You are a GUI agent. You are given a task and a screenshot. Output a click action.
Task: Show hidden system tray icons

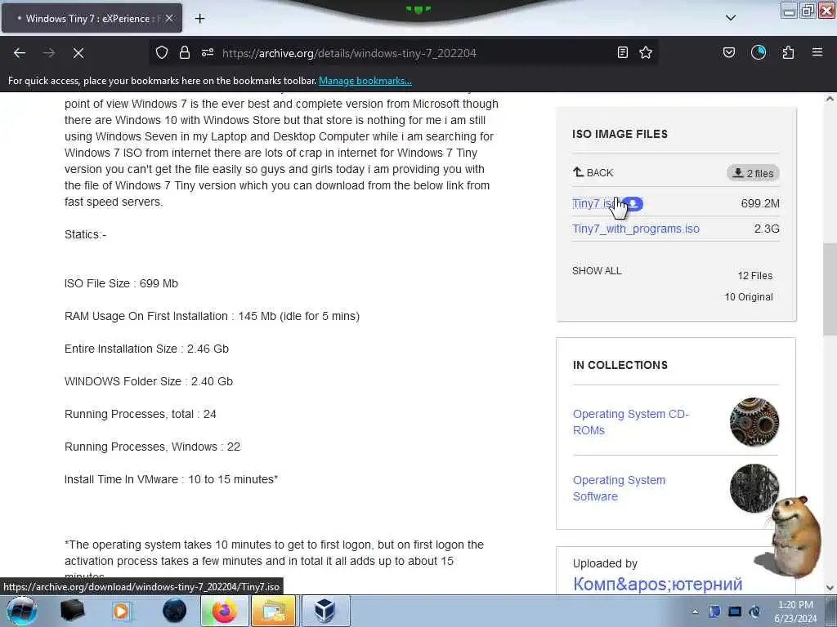pyautogui.click(x=695, y=612)
